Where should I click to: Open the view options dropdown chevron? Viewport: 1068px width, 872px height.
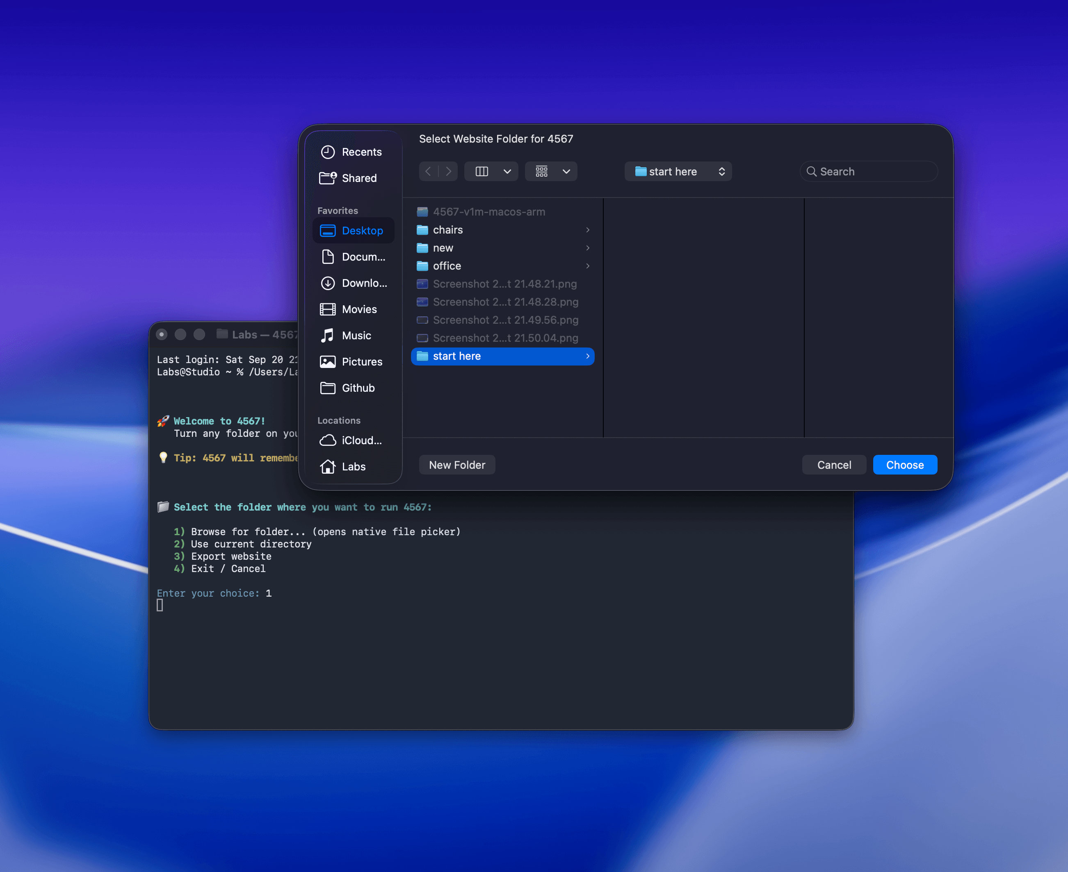[x=507, y=171]
